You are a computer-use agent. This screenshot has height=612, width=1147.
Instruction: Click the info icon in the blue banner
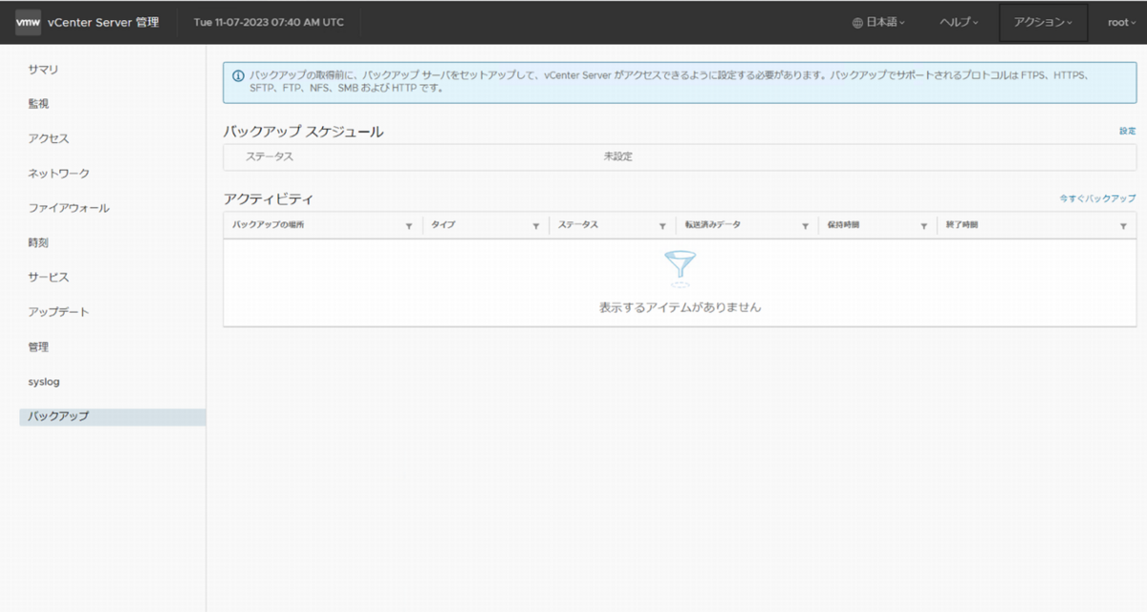click(238, 75)
